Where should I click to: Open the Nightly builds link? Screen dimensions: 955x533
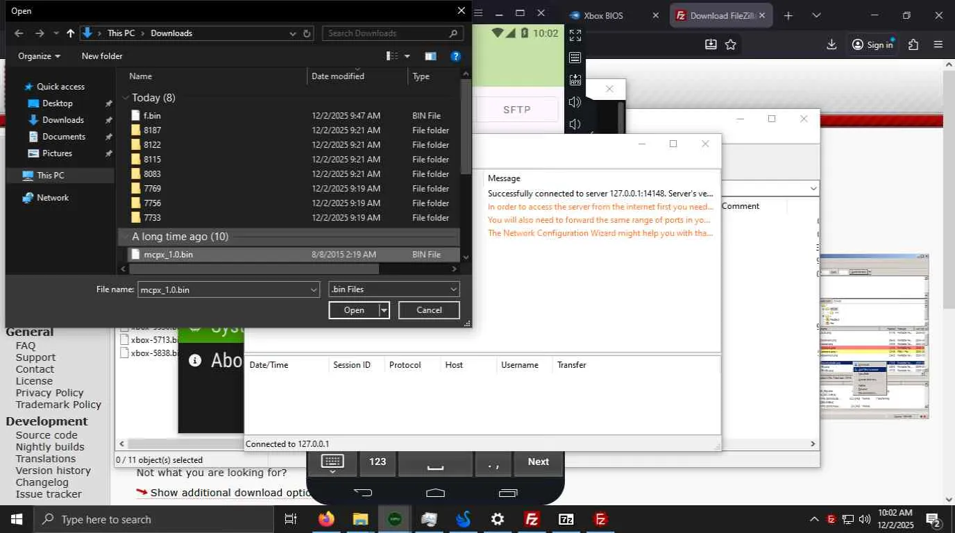pyautogui.click(x=50, y=447)
